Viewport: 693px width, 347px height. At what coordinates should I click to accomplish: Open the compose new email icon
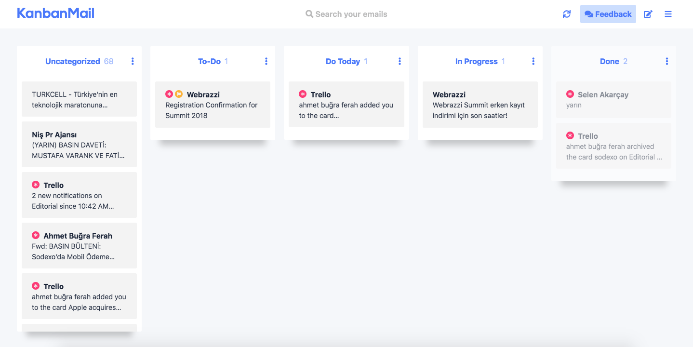tap(648, 14)
